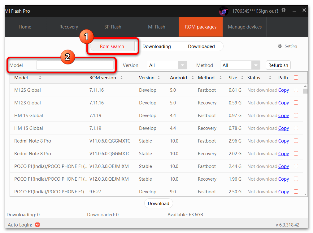Copy path for POCO F1 9.6.27 row
Image resolution: width=313 pixels, height=233 pixels.
284,191
